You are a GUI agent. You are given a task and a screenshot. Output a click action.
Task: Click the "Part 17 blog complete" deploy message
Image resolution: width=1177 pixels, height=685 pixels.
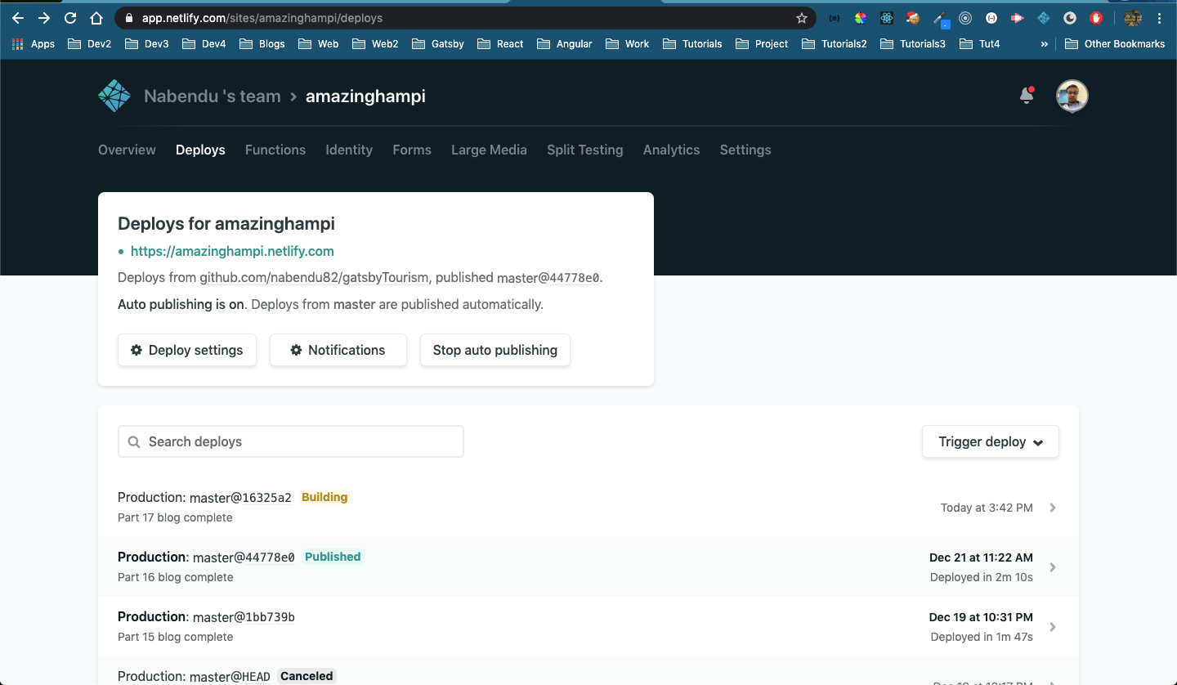click(175, 517)
